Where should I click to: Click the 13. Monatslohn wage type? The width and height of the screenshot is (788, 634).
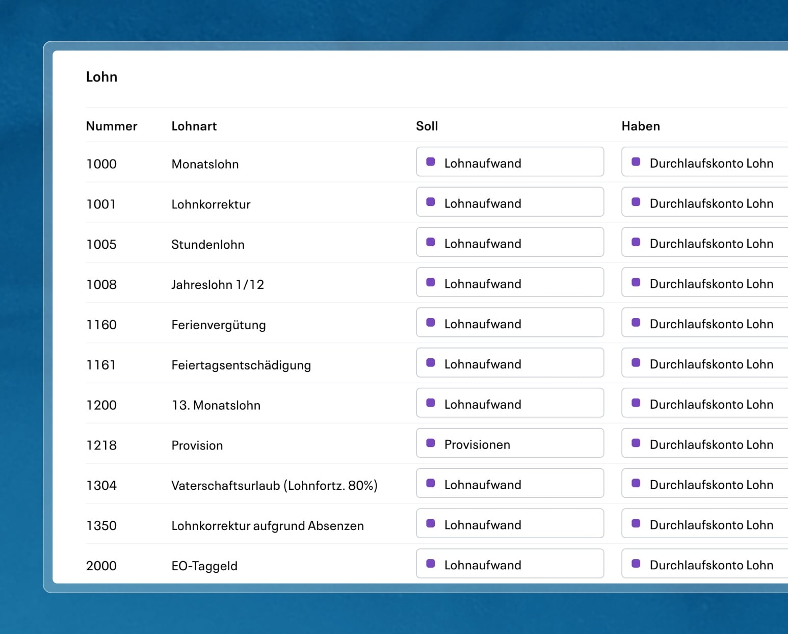216,406
